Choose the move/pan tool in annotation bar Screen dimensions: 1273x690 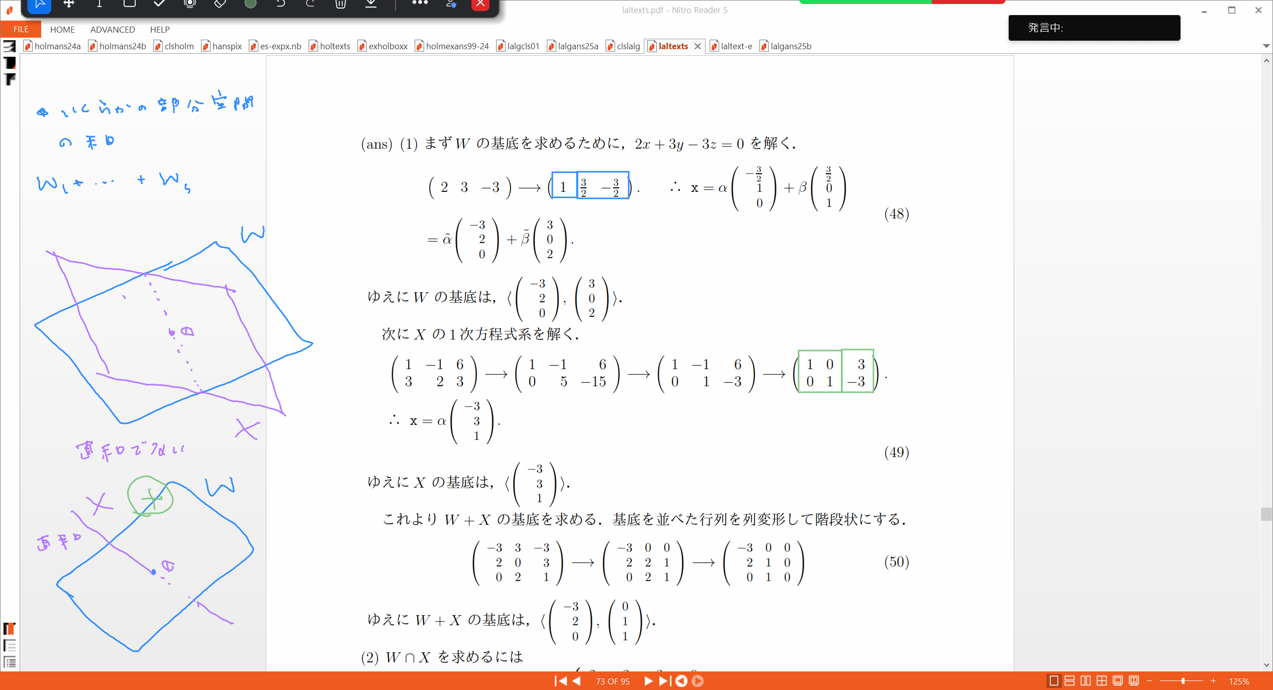[x=69, y=4]
